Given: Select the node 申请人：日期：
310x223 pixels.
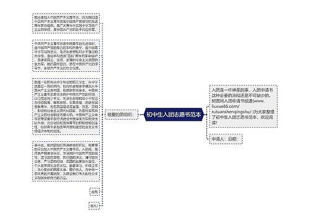Looking at the screenshot, I should coord(226,139).
